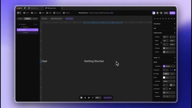Align top icon in properties panel
Screen dimensions: 192x108
click(163, 19)
